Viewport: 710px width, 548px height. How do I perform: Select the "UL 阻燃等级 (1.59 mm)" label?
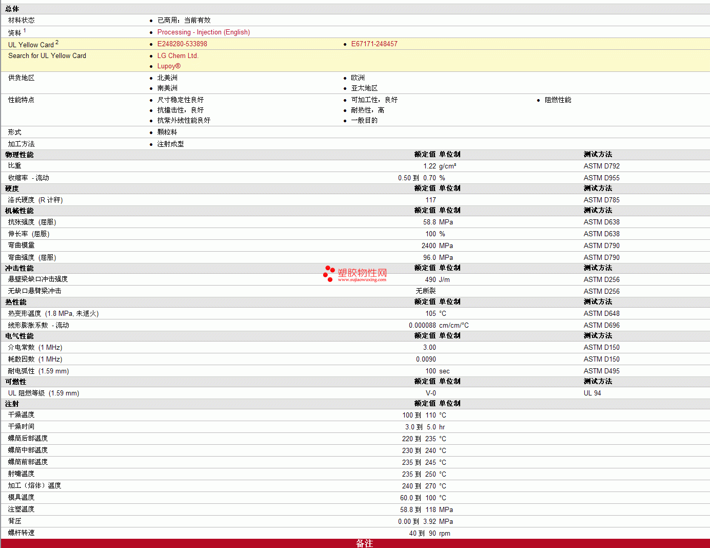pyautogui.click(x=44, y=393)
